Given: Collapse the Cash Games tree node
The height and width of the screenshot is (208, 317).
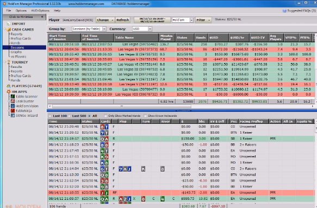Looking at the screenshot, I should [x=5, y=29].
